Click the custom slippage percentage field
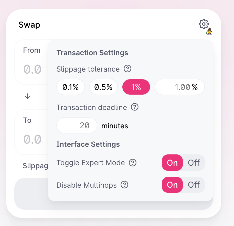The width and height of the screenshot is (234, 226). (x=180, y=87)
